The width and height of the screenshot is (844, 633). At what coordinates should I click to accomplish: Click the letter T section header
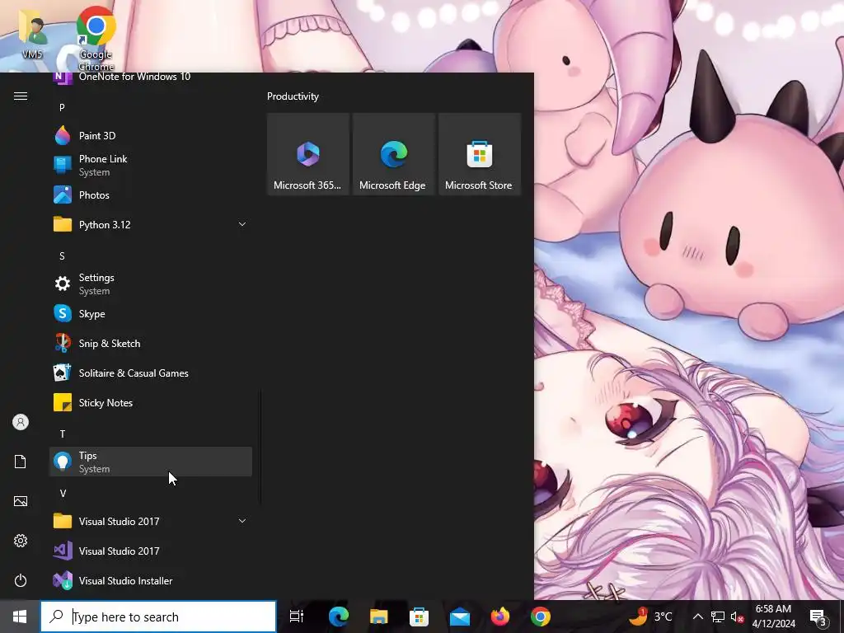(x=63, y=434)
